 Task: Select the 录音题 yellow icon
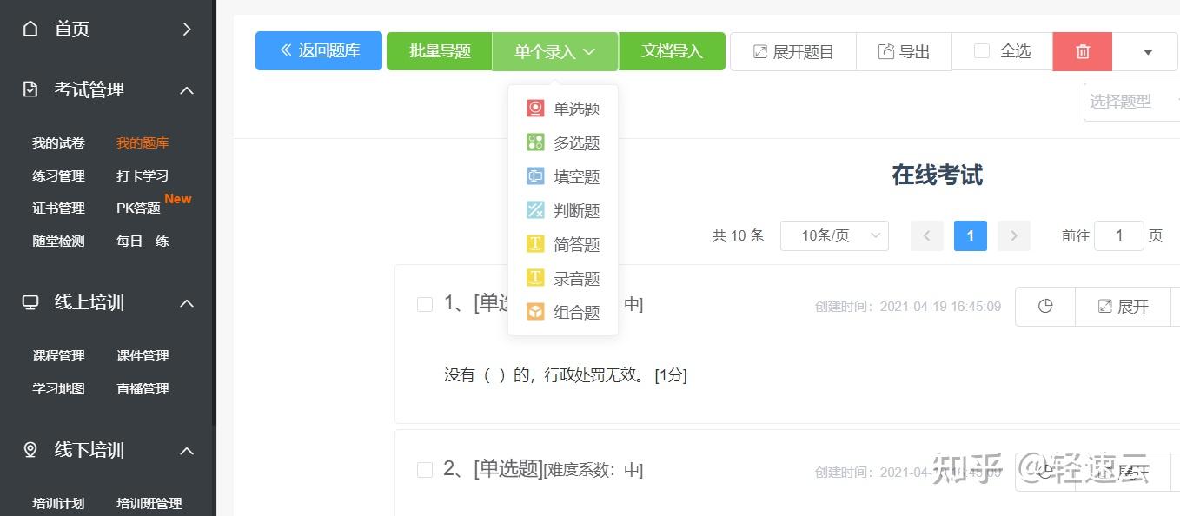535,278
